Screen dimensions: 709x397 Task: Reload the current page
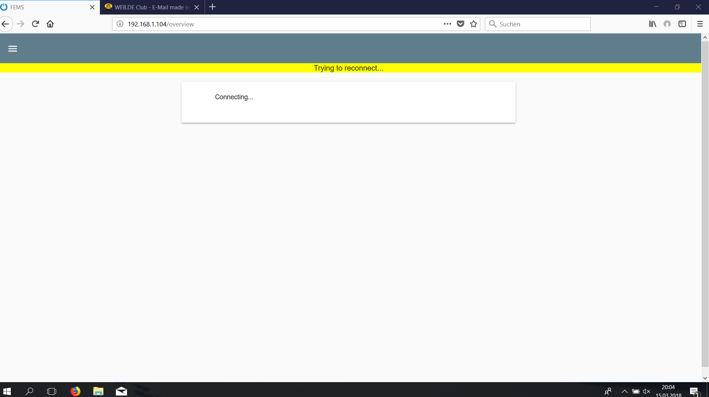click(35, 24)
